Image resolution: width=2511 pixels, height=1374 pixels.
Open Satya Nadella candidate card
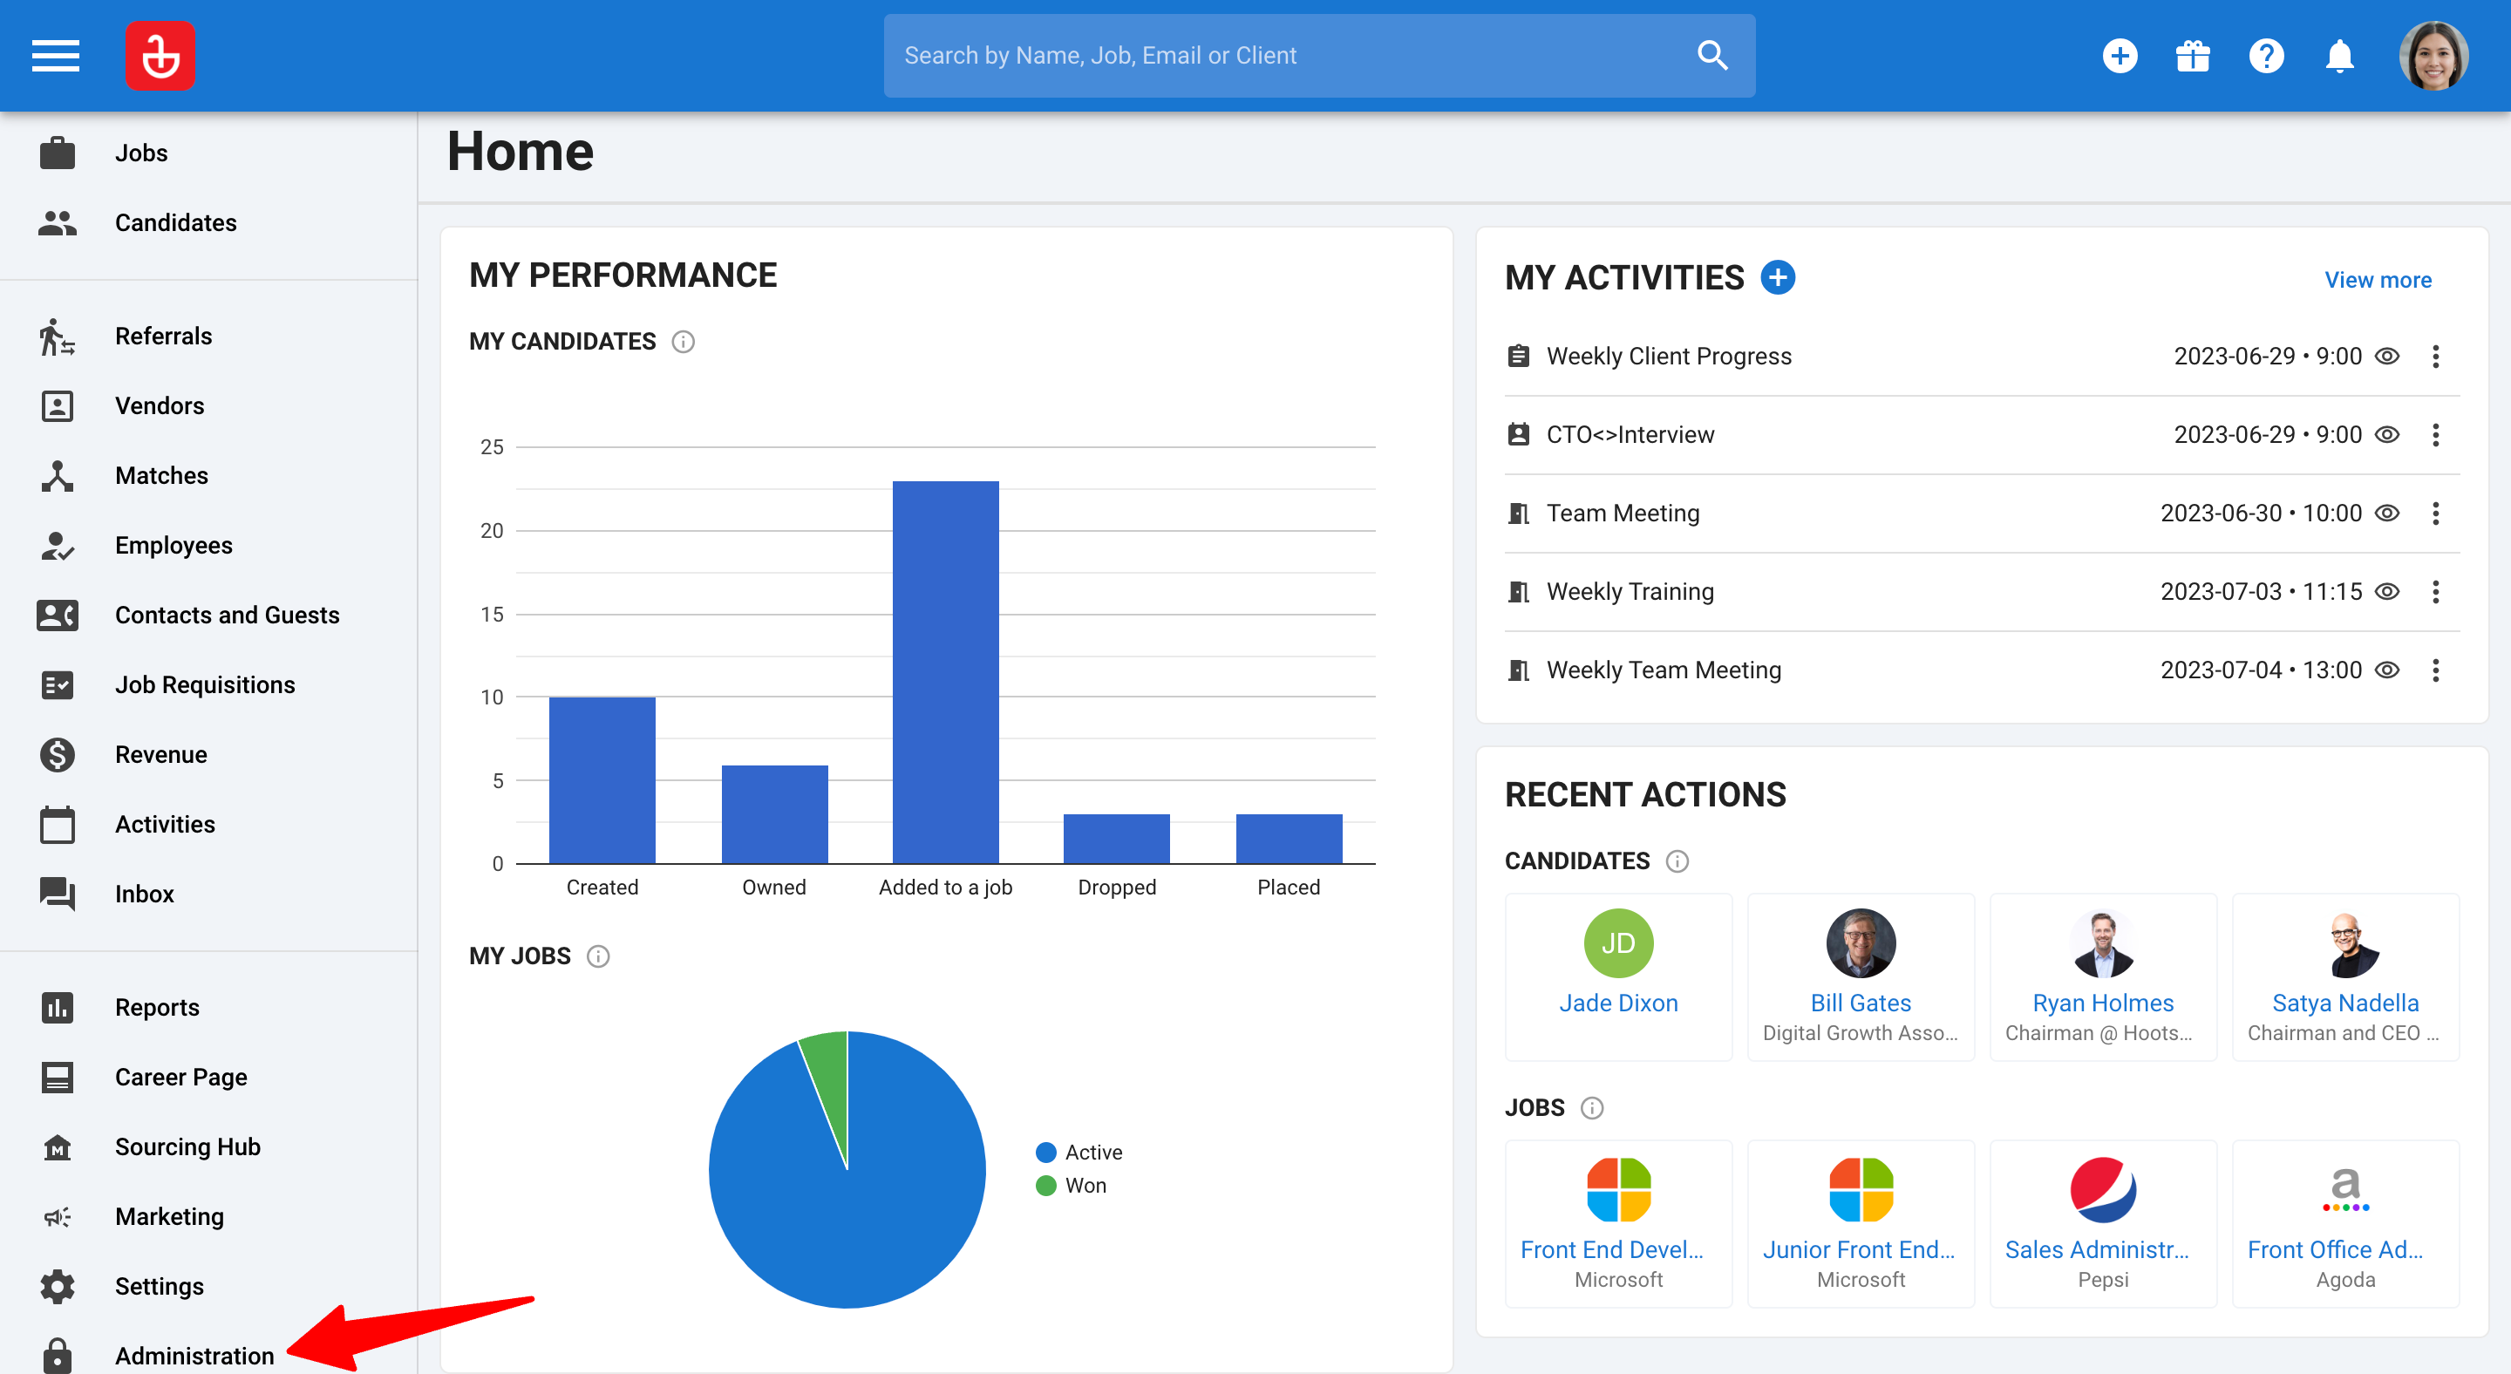[2345, 977]
